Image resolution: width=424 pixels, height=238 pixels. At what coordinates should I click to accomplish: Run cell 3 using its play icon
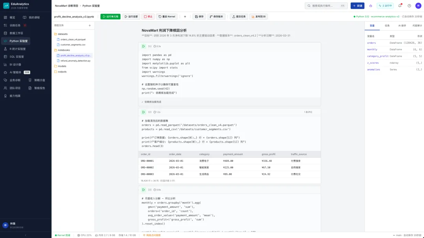tap(144, 190)
